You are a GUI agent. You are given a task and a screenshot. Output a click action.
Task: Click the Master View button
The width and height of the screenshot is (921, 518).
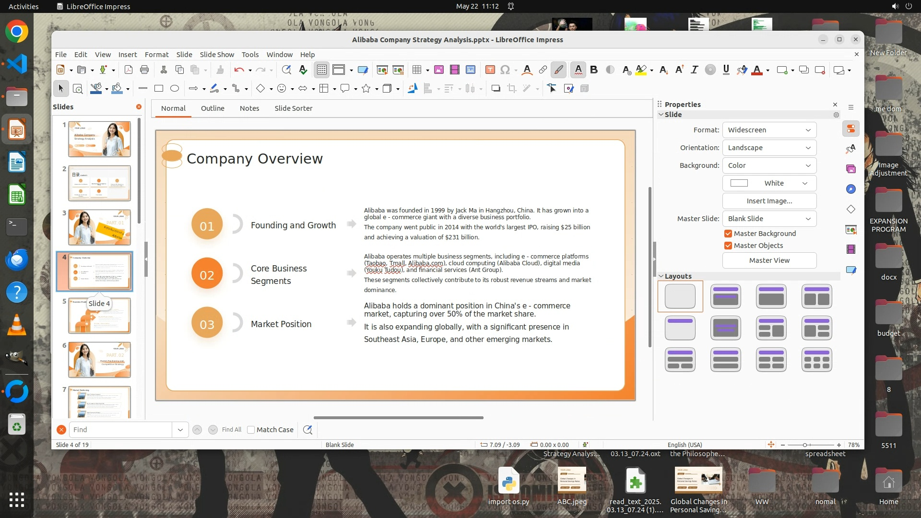click(769, 260)
